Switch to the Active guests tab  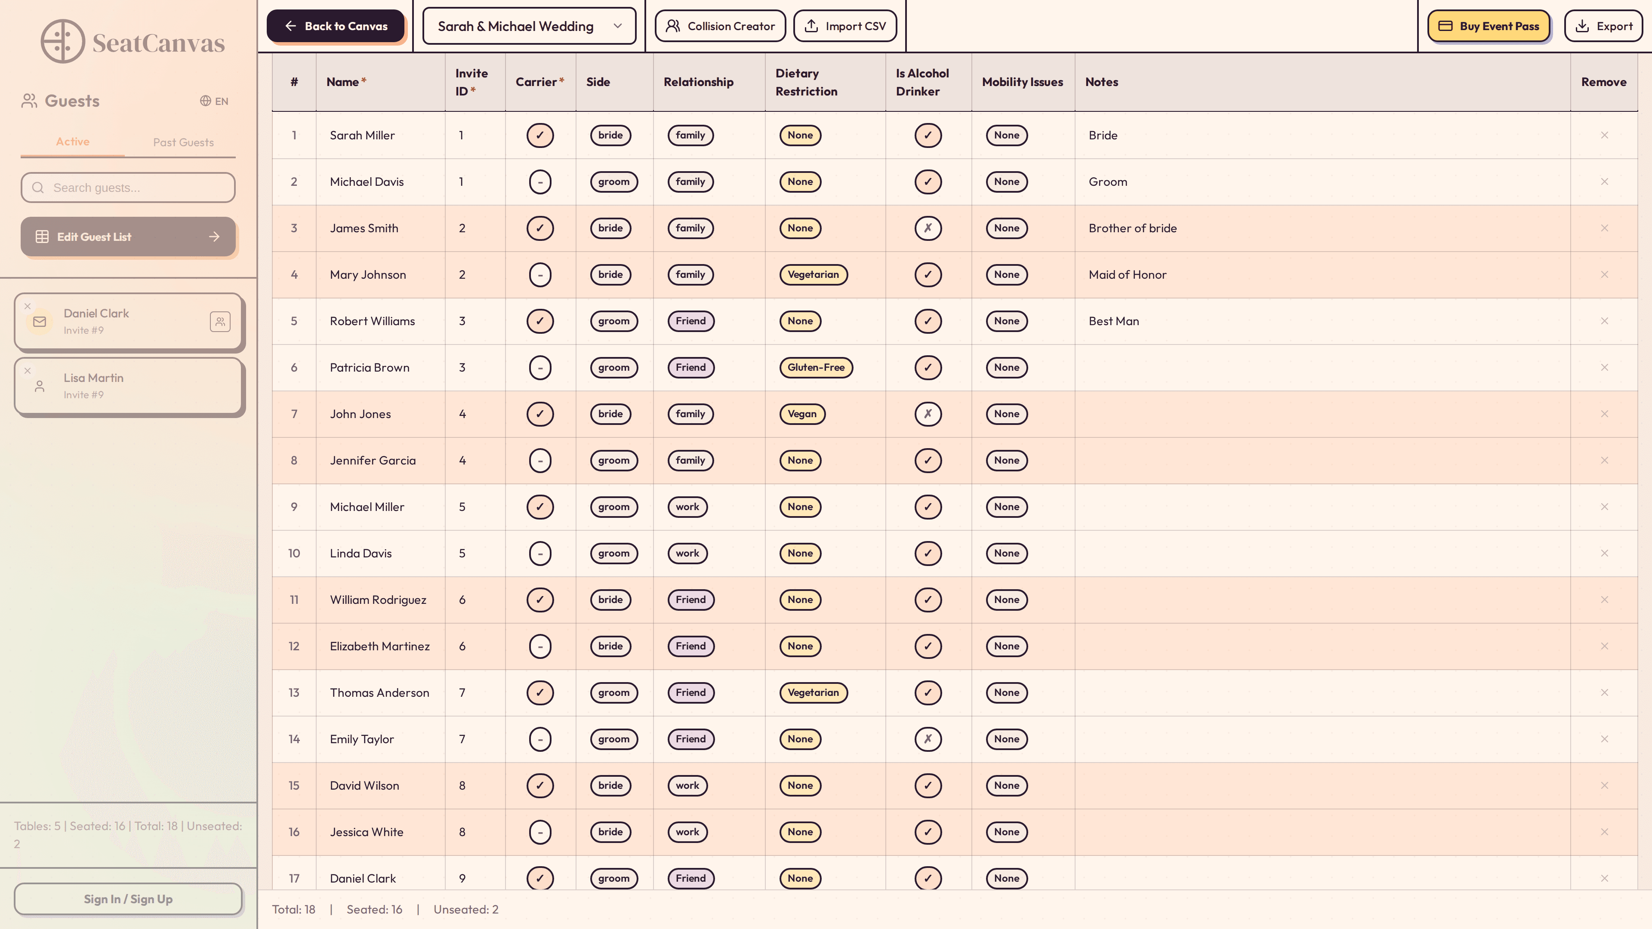pyautogui.click(x=72, y=142)
